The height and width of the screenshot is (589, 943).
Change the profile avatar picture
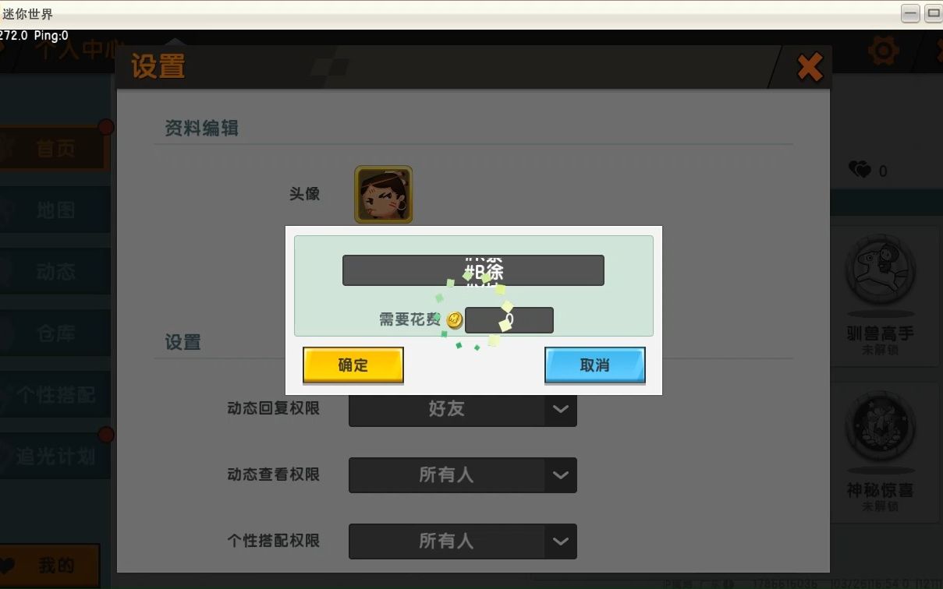pyautogui.click(x=383, y=195)
